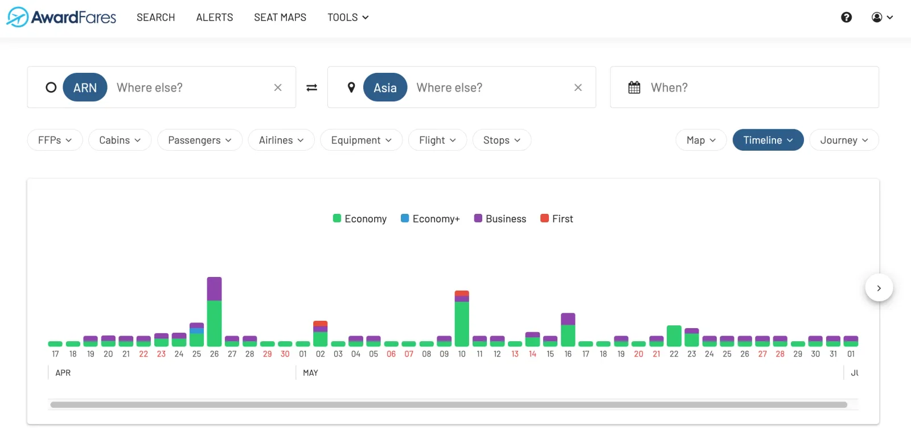Expand the Equipment filter dropdown
911x447 pixels.
(362, 140)
